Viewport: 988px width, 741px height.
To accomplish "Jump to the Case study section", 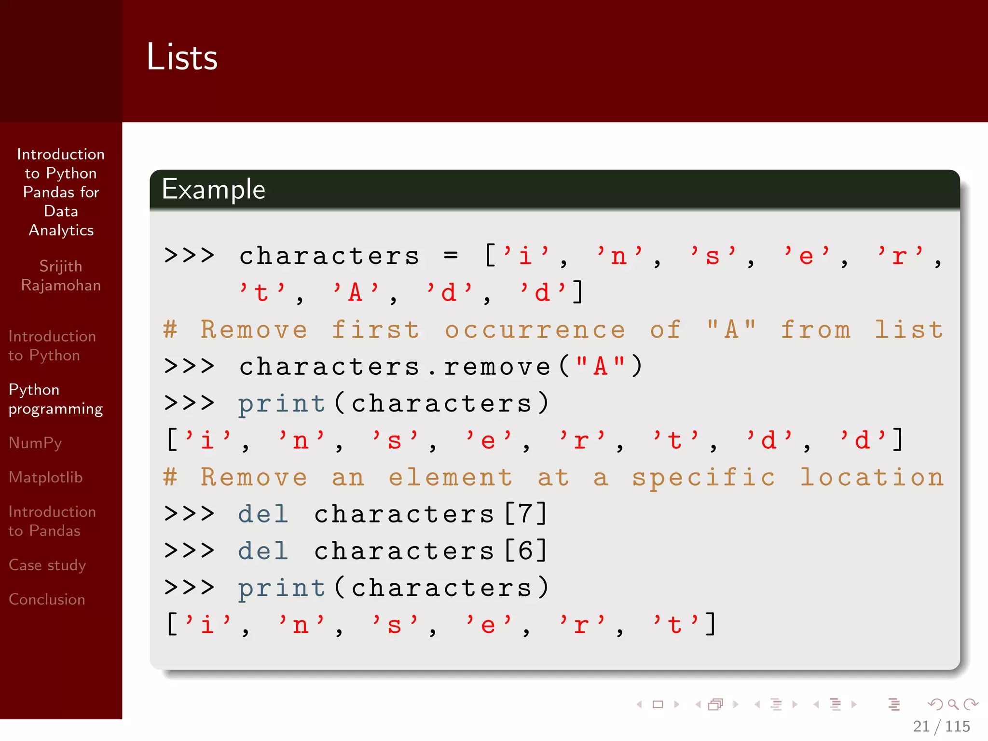I will click(x=47, y=565).
